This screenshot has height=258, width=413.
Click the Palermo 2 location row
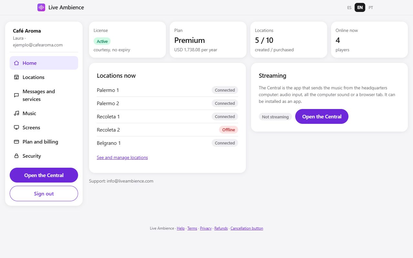pos(167,103)
